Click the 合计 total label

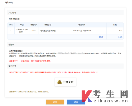click(101, 37)
